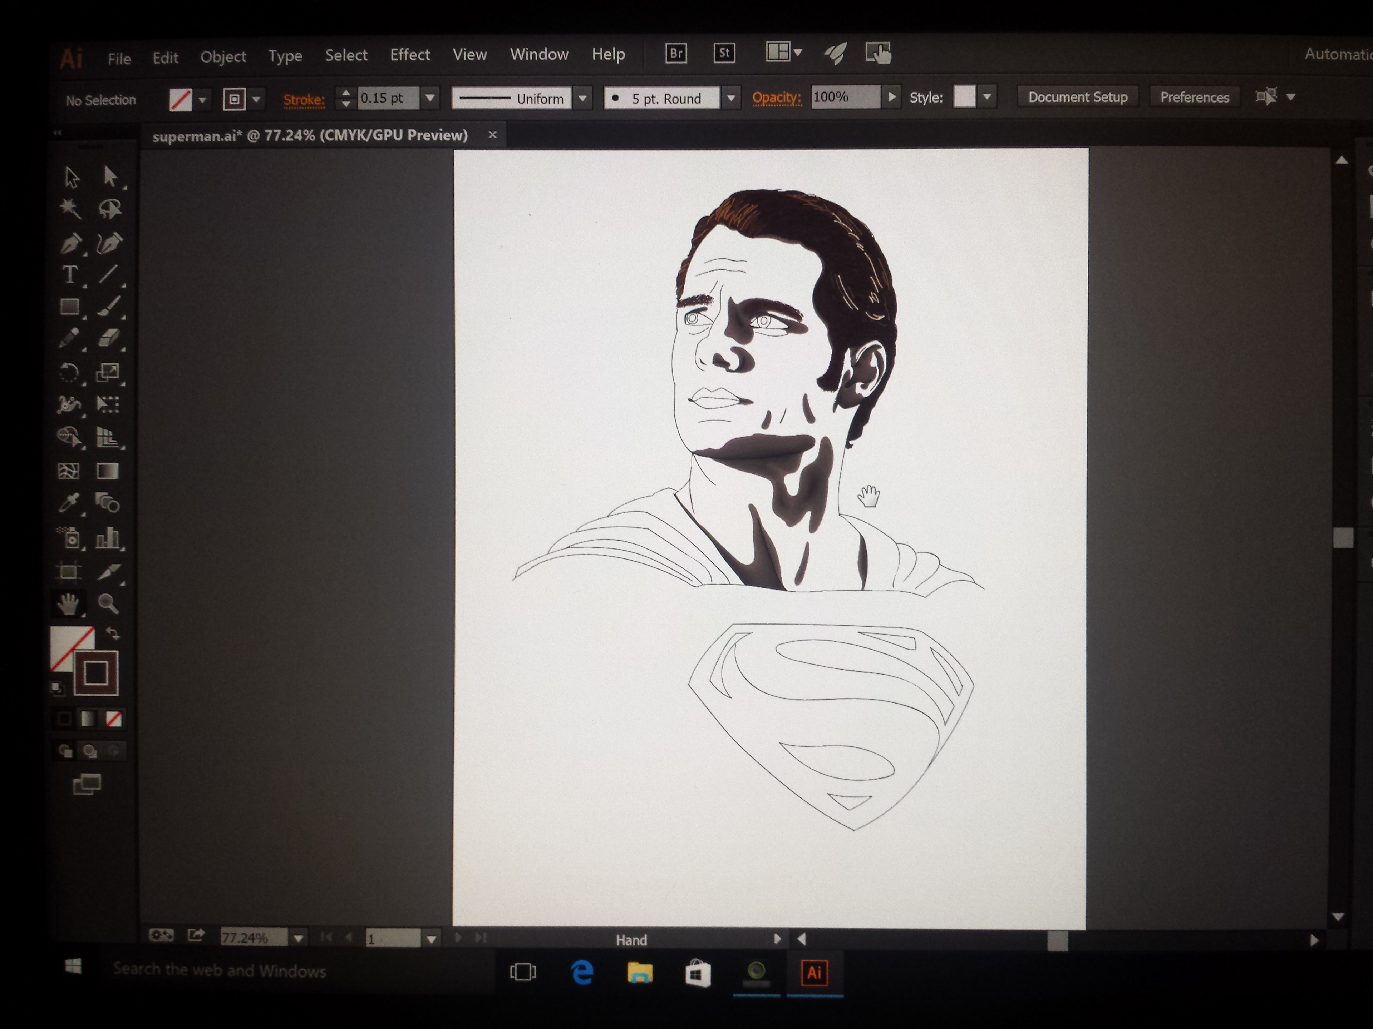Select the Magic Wand tool
This screenshot has width=1373, height=1029.
click(x=70, y=208)
